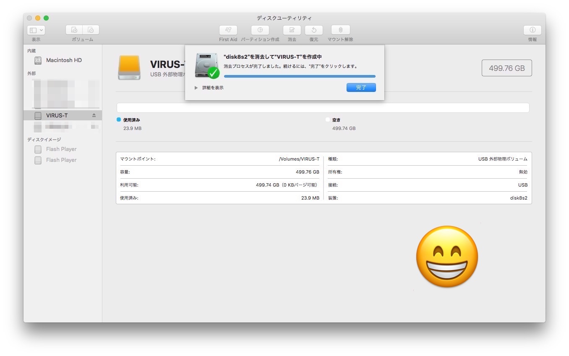Open the 情報 info button
569x356 pixels.
[532, 30]
